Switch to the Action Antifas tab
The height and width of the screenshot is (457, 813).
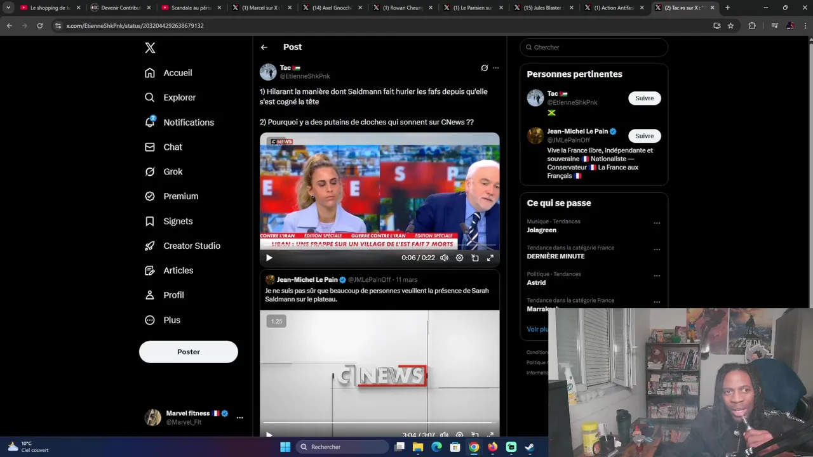(613, 8)
